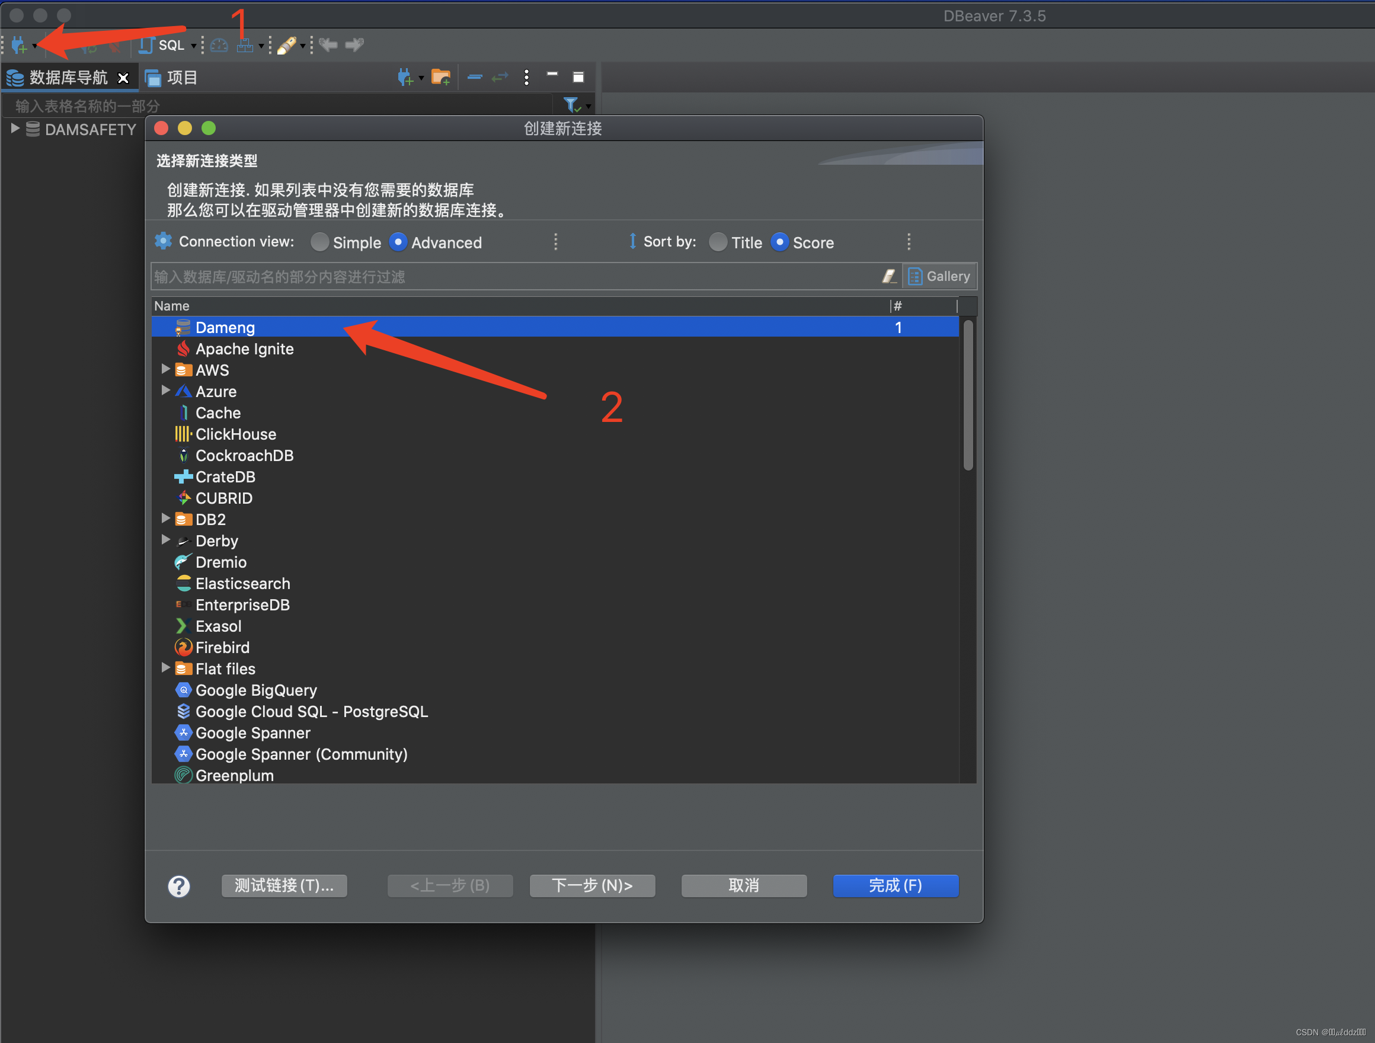Focus the navigator table name filter field
This screenshot has height=1043, width=1375.
(x=278, y=105)
